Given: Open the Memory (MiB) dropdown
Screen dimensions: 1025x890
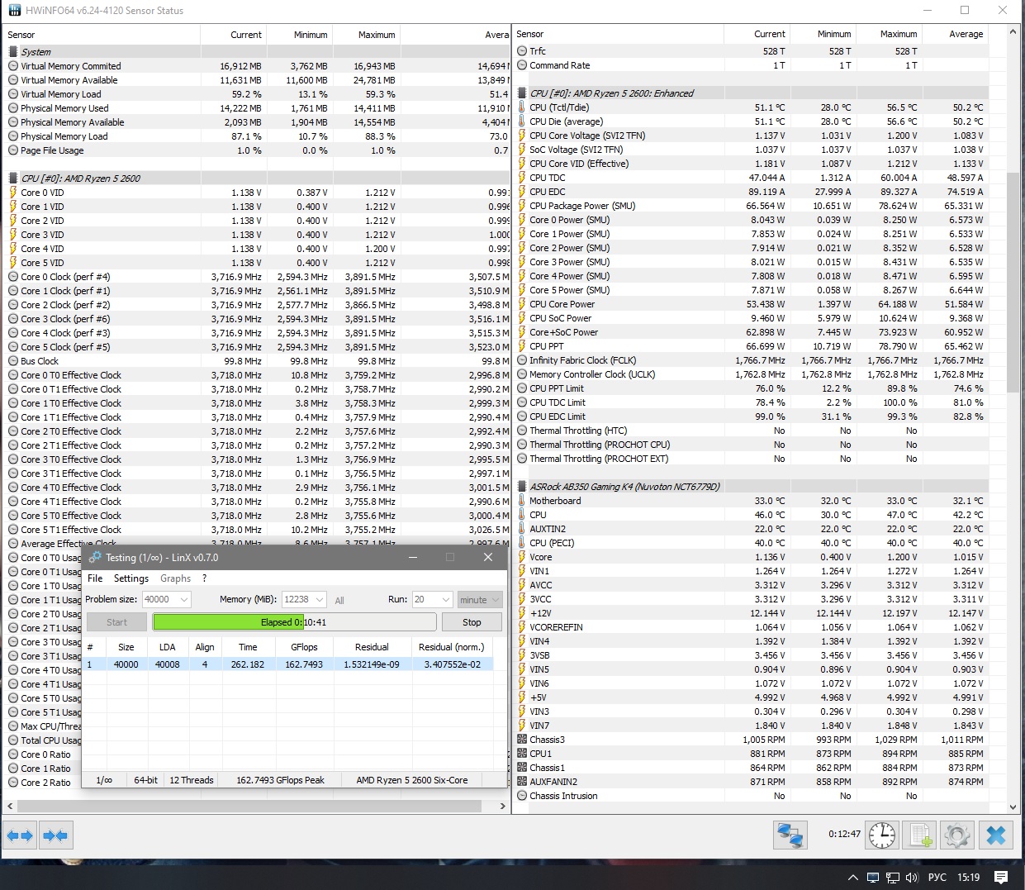Looking at the screenshot, I should coord(304,599).
